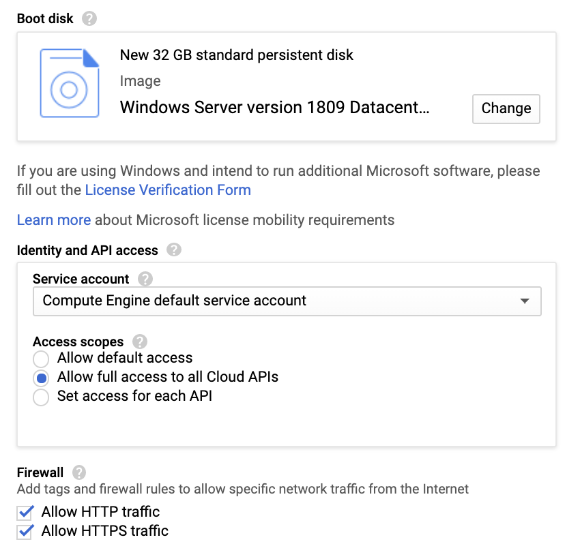Click the Firewall section heading
This screenshot has width=580, height=559.
pyautogui.click(x=40, y=472)
